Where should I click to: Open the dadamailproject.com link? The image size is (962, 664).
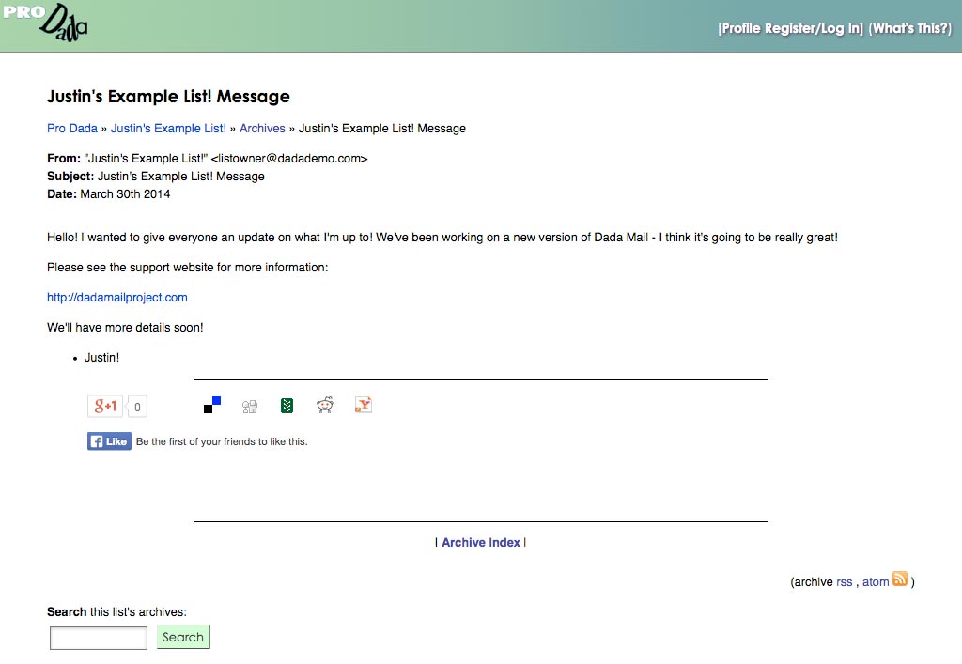pos(117,298)
